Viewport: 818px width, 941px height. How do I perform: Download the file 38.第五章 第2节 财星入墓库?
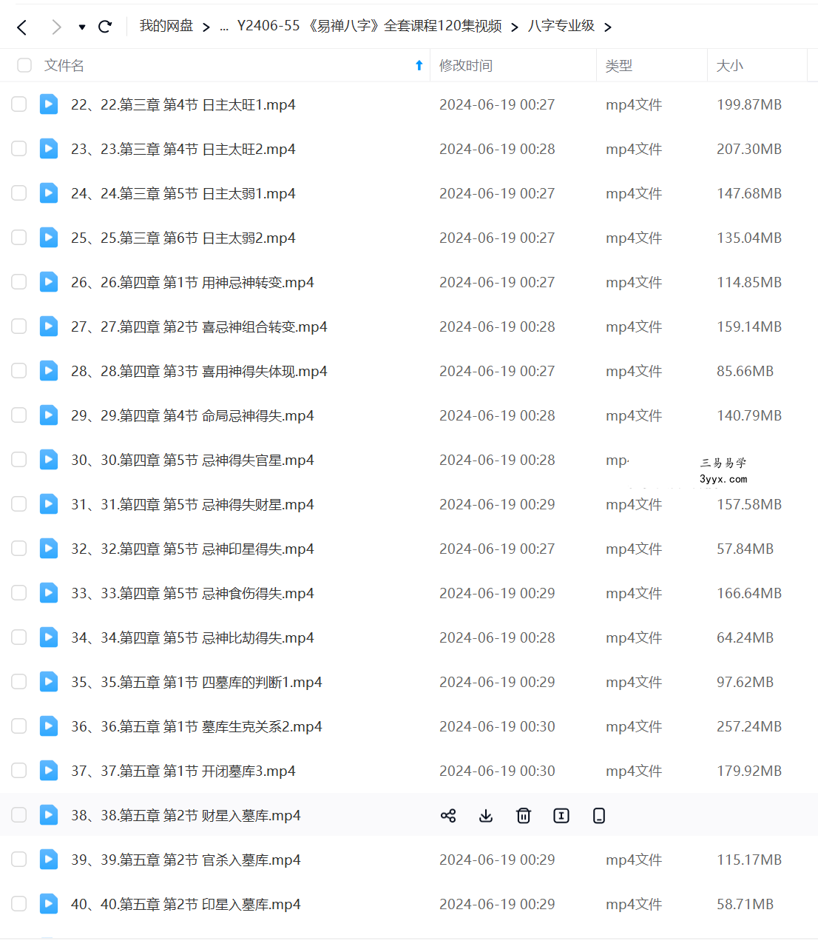point(486,815)
